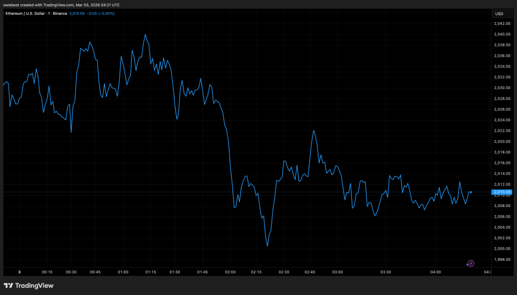This screenshot has width=517, height=295.
Task: Click the 03:30 label on time axis
Action: 386,272
